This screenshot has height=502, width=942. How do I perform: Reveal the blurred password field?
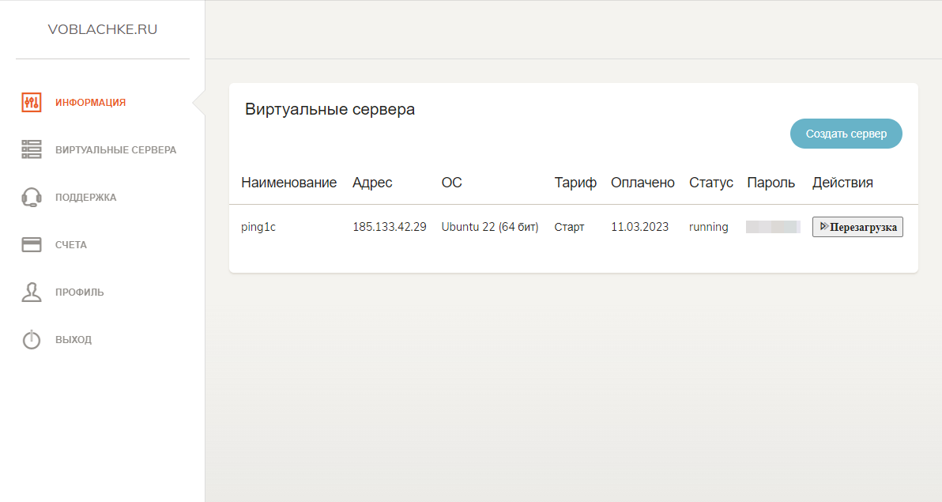point(771,226)
